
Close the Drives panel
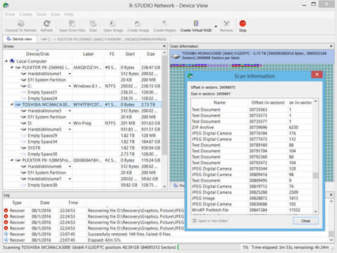(165, 46)
